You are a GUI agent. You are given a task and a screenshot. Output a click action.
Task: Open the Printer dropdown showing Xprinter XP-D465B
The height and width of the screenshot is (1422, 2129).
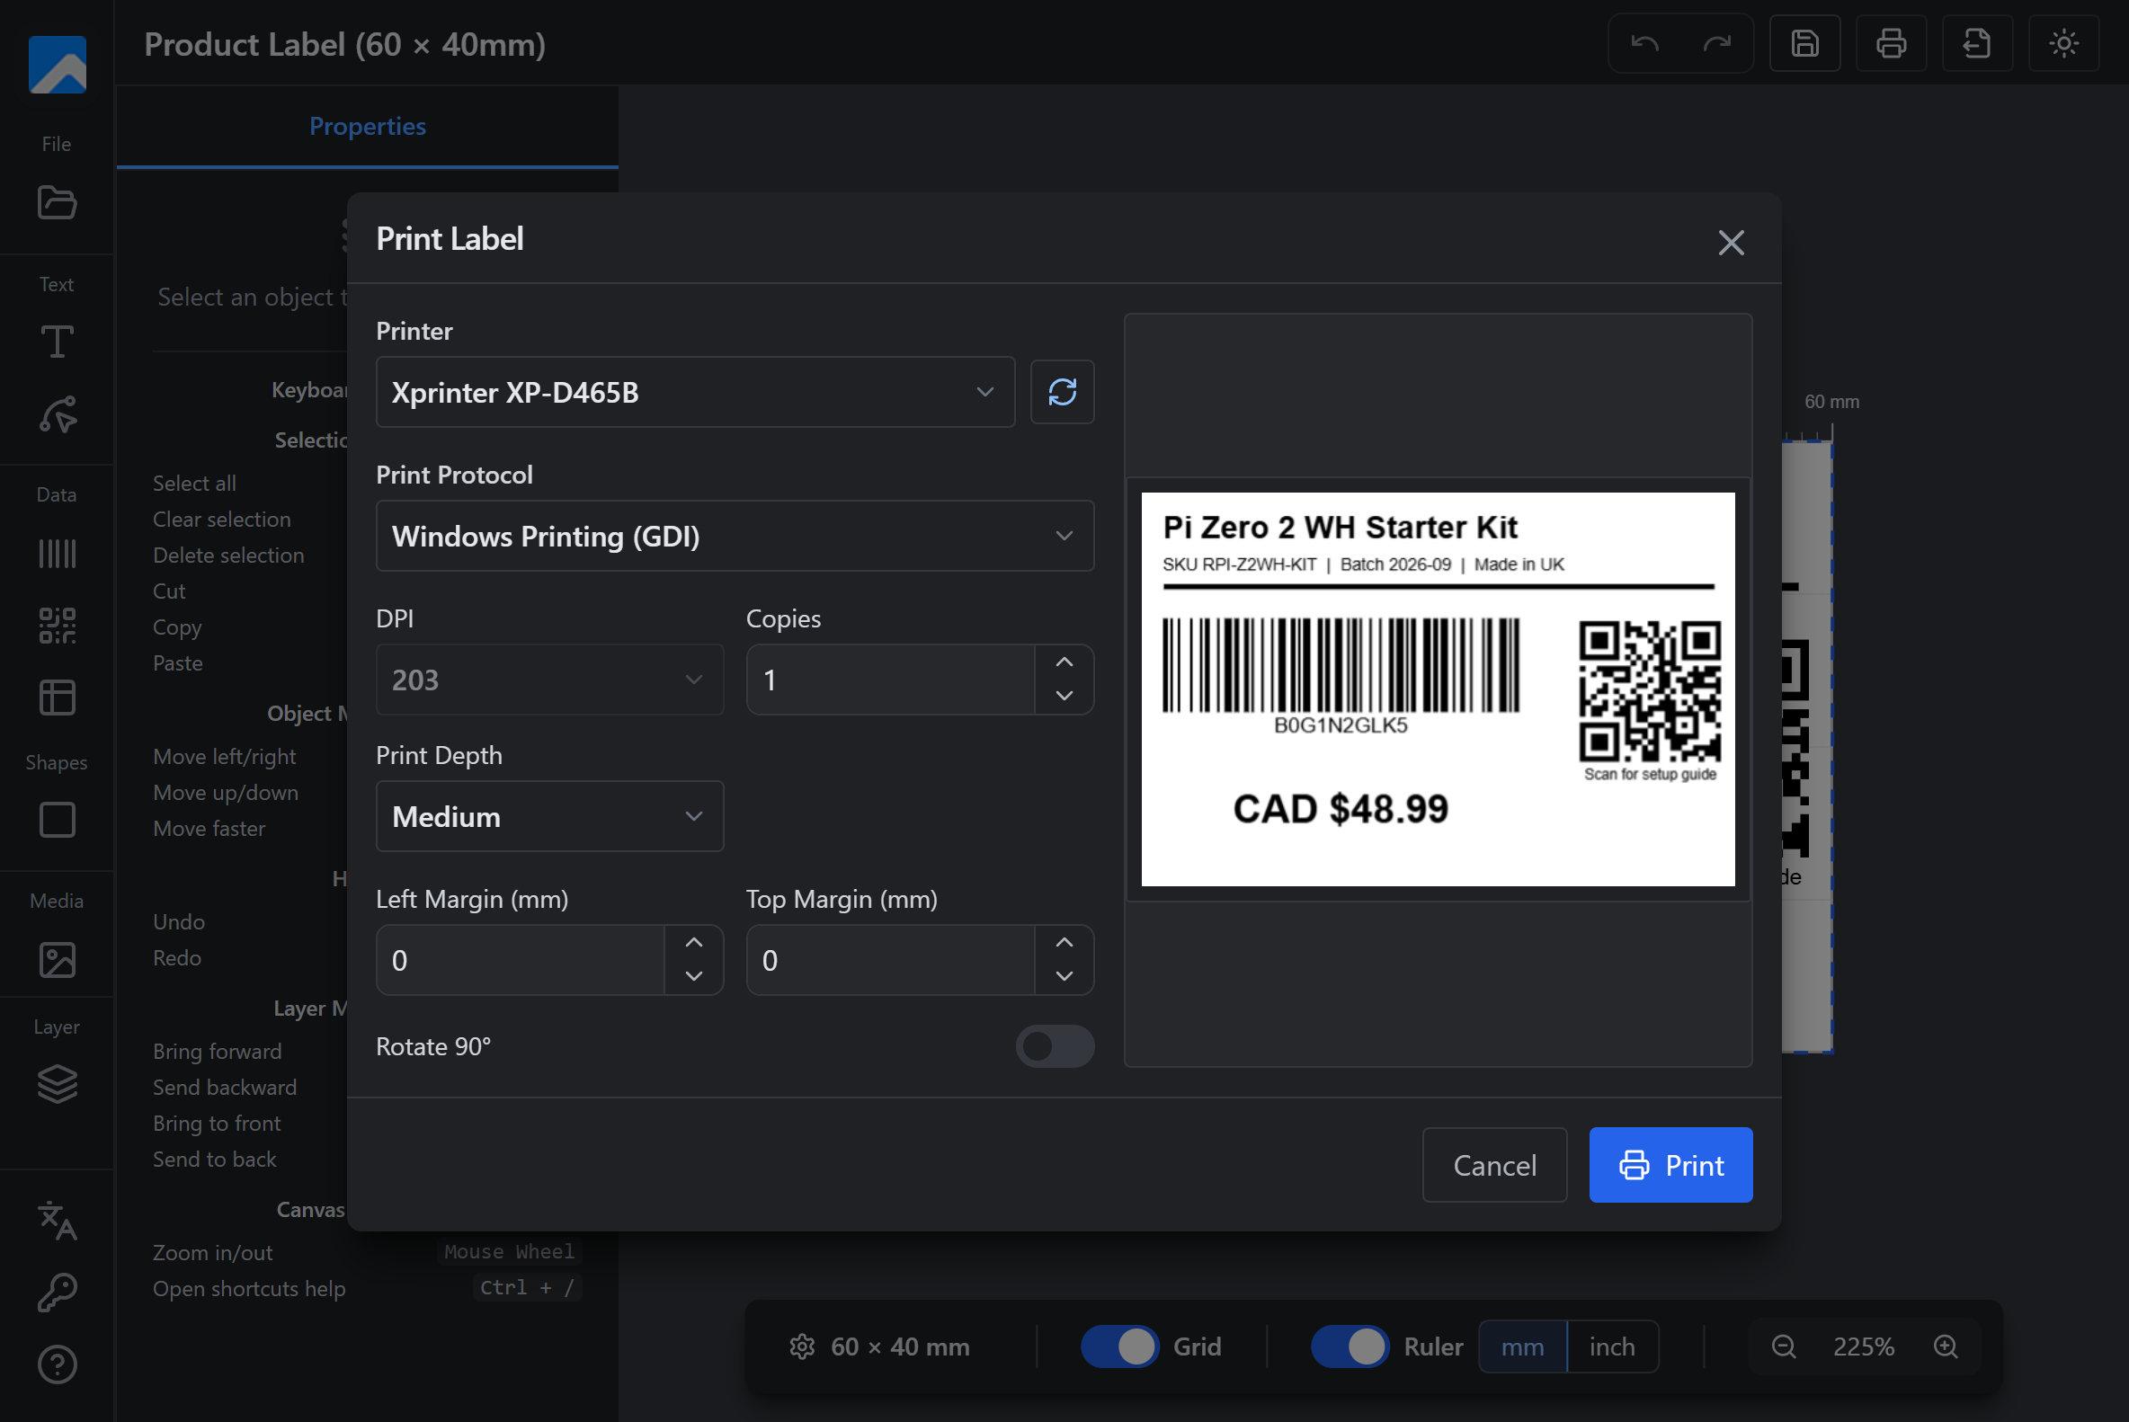[x=695, y=392]
